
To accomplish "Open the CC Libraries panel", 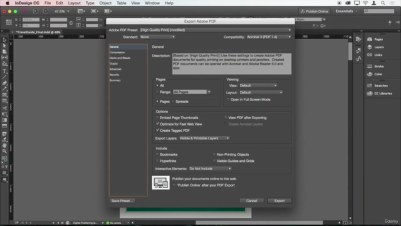I will tap(380, 94).
